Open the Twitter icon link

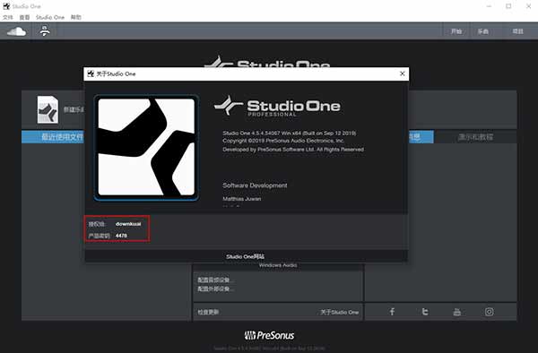[425, 312]
